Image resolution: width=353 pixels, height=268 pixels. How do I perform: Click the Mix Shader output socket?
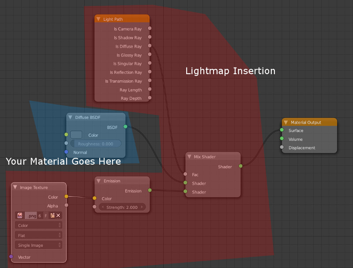240,166
